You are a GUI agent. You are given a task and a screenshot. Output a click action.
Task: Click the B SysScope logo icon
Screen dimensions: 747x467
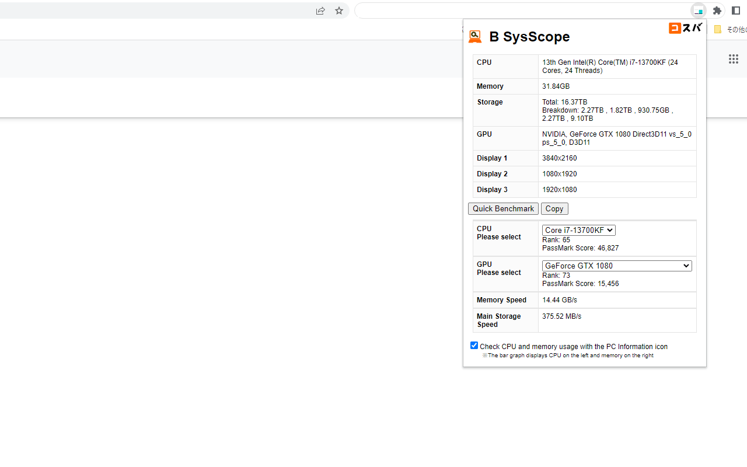(x=475, y=37)
